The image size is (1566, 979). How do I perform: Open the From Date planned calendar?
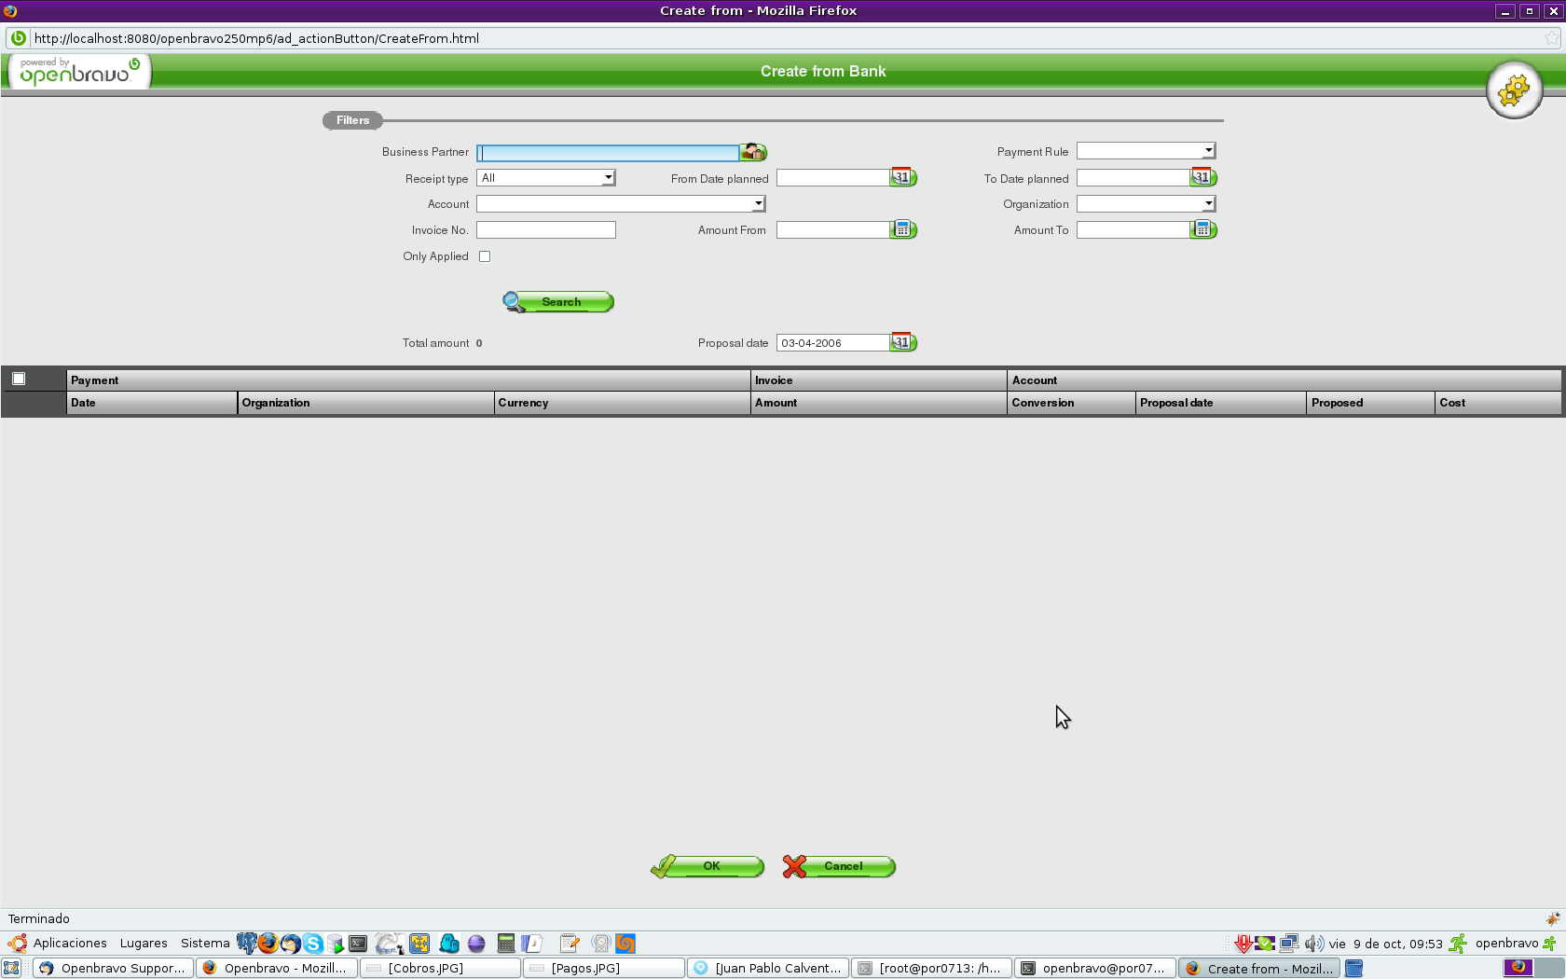[x=902, y=177]
